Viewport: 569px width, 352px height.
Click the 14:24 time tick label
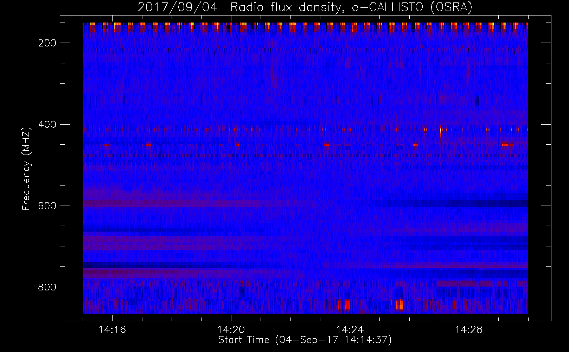(x=350, y=329)
